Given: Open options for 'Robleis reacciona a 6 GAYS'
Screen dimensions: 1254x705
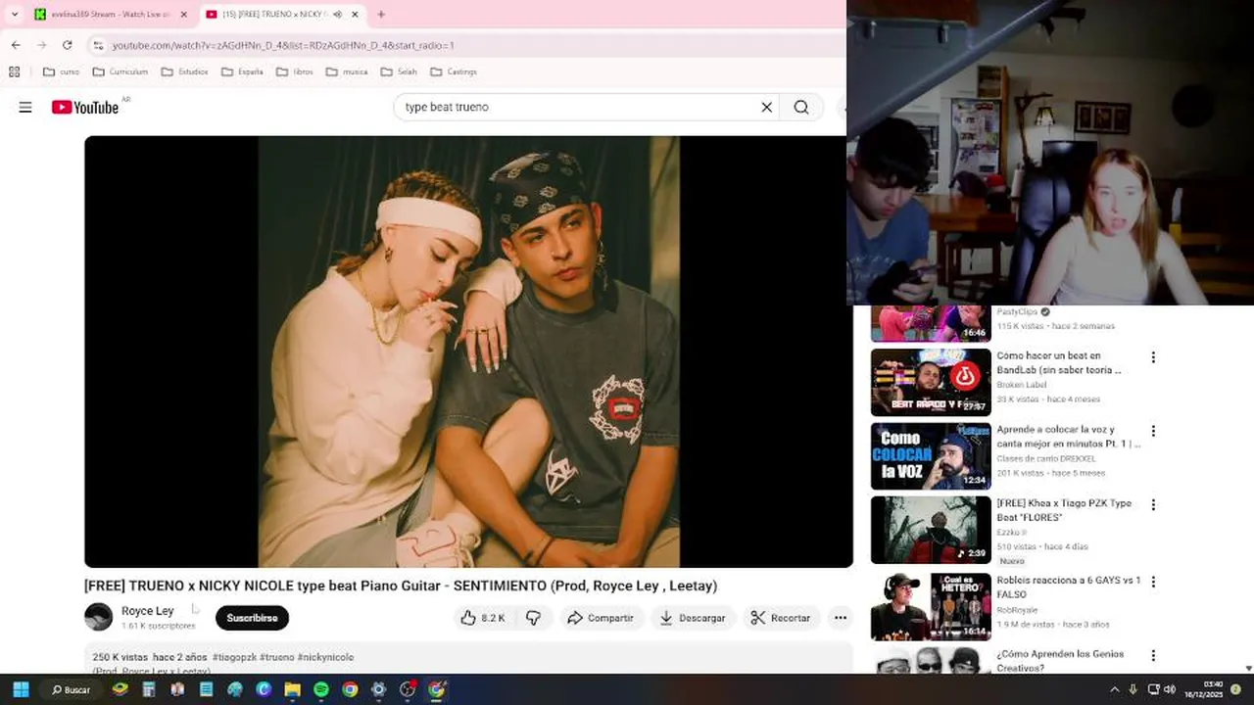Looking at the screenshot, I should pyautogui.click(x=1153, y=582).
